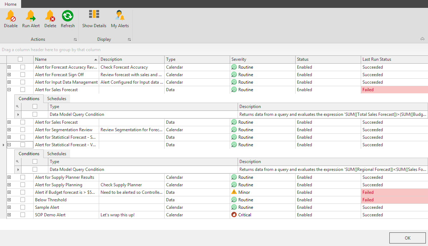Collapse Alert for Statistical Forecast - V row
428x246 pixels.
(9, 144)
